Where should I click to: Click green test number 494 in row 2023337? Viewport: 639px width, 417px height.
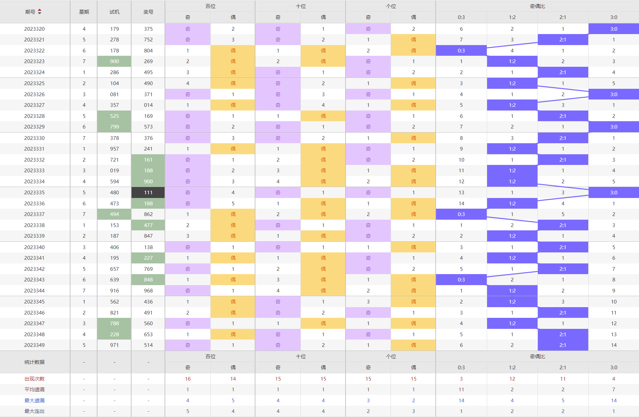115,214
